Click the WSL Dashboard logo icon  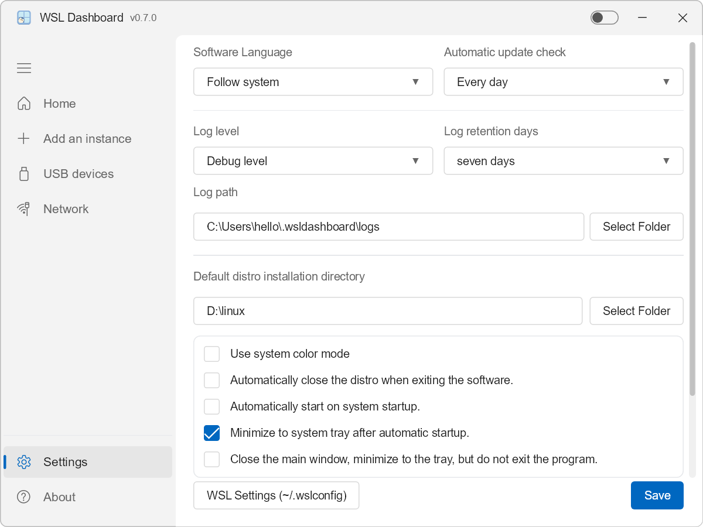[23, 18]
